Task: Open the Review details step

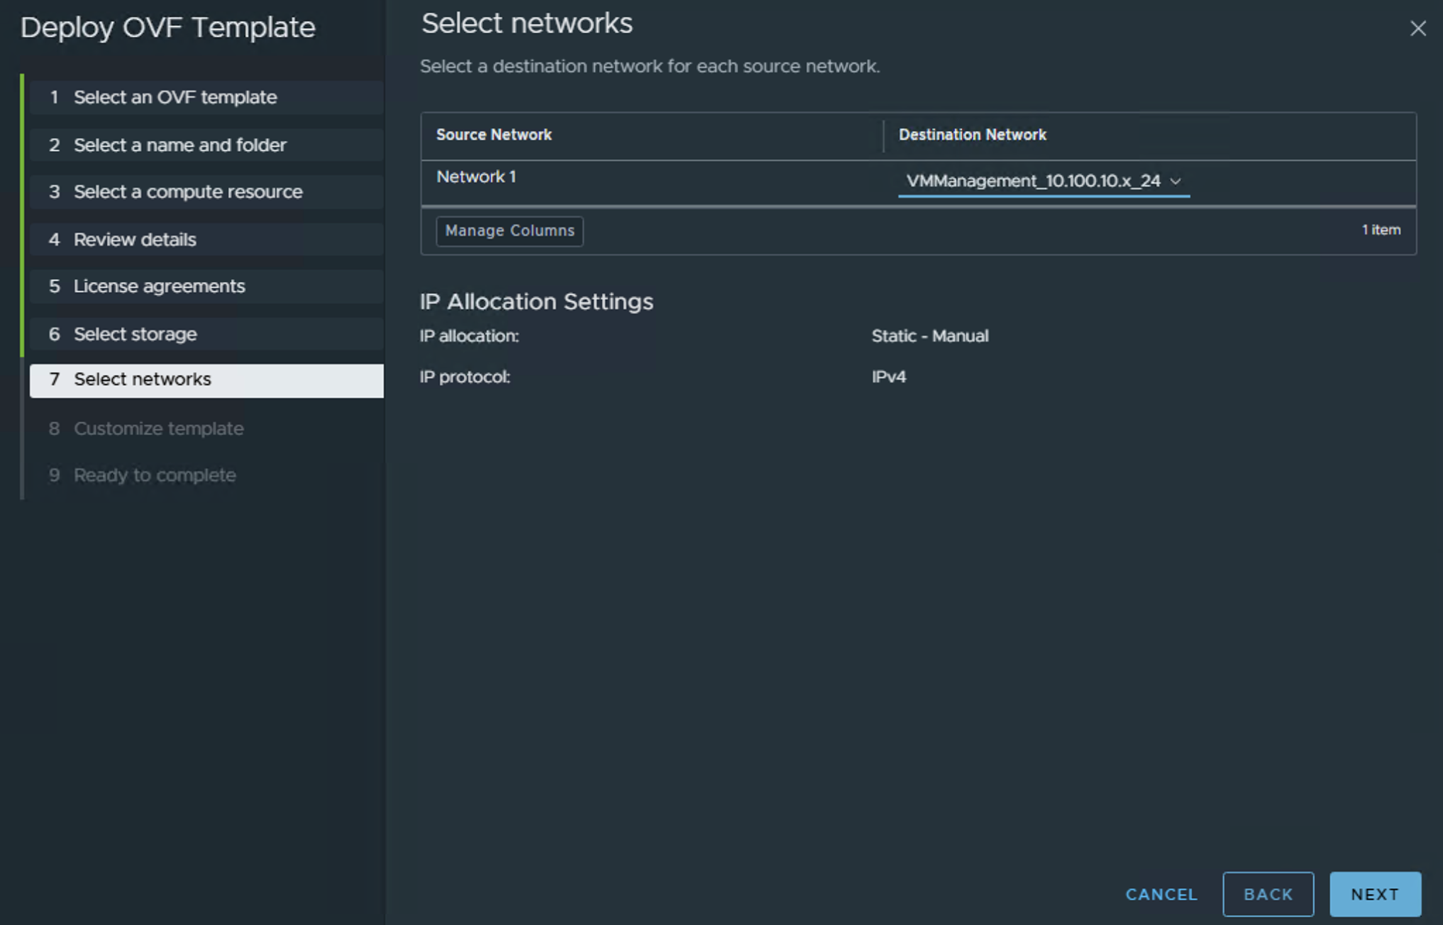Action: pyautogui.click(x=134, y=239)
